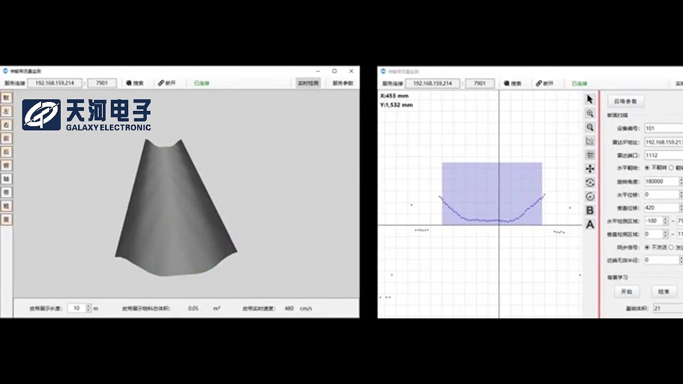Select the second radio option in 水平翻转 row
This screenshot has width=683, height=384.
(671, 168)
